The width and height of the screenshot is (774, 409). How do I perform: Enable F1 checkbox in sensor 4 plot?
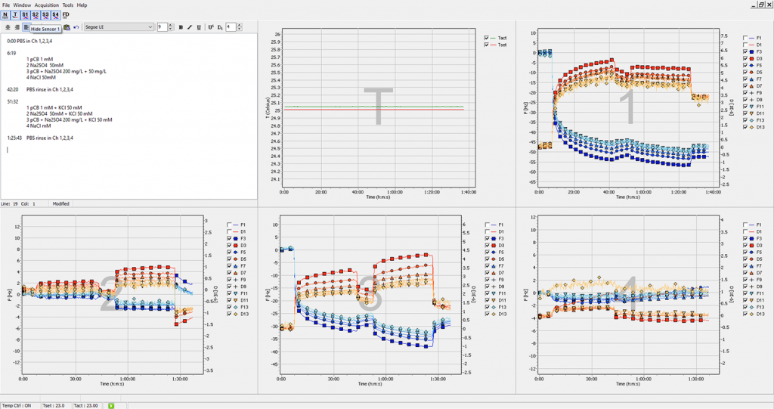tap(745, 225)
